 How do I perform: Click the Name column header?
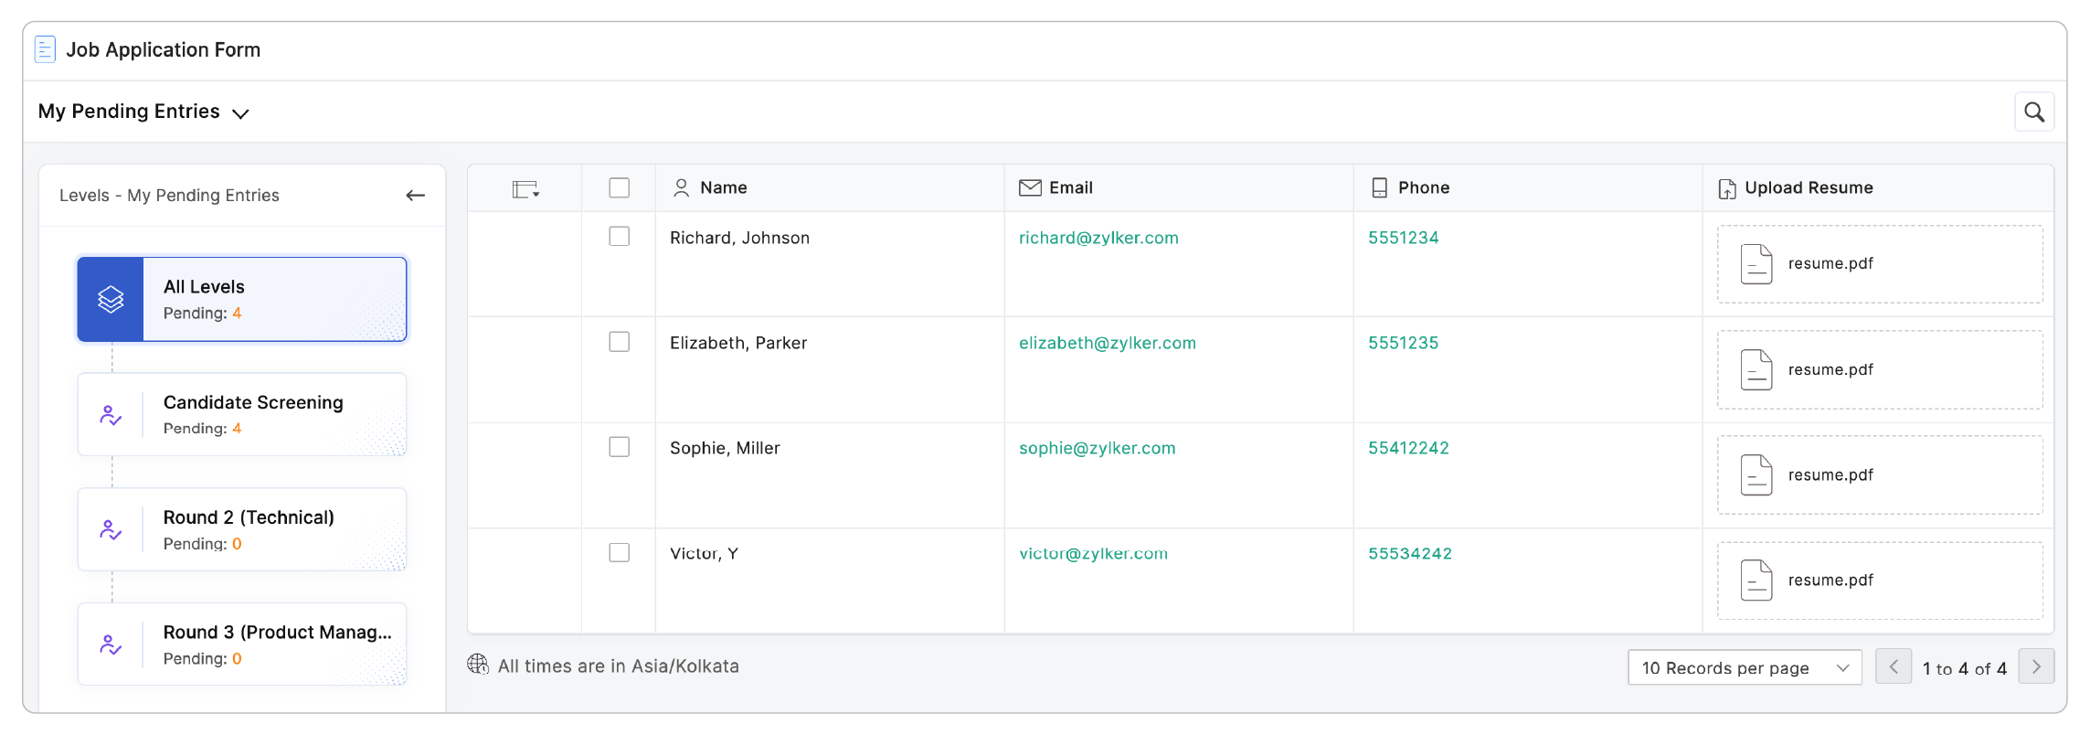(x=723, y=187)
